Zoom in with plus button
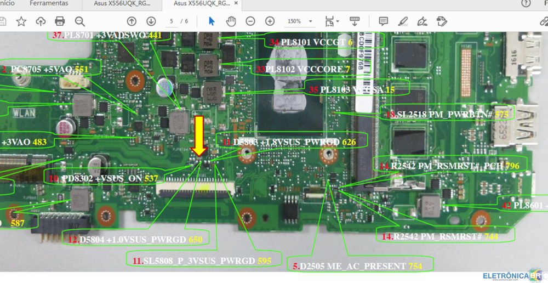 [x=270, y=21]
